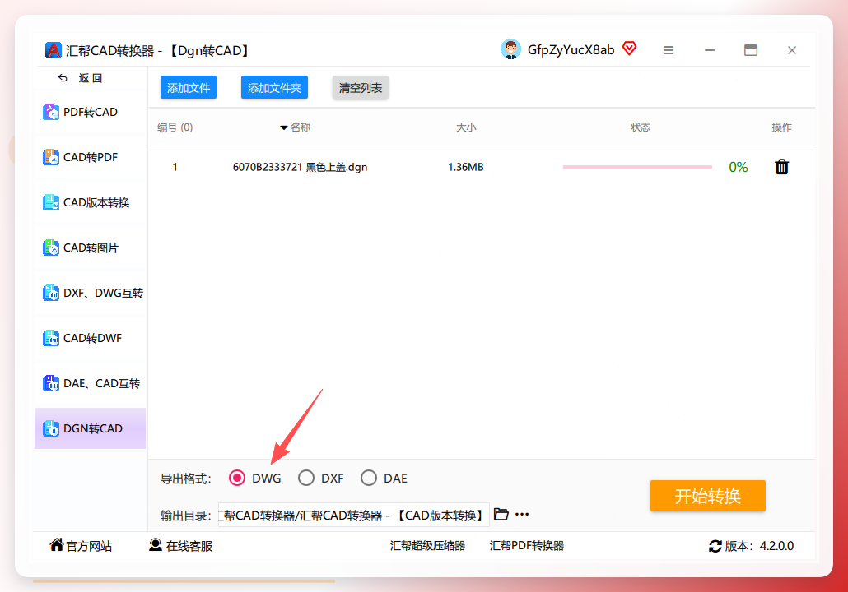Open CAD版本转换 function
This screenshot has width=848, height=592.
pyautogui.click(x=91, y=202)
